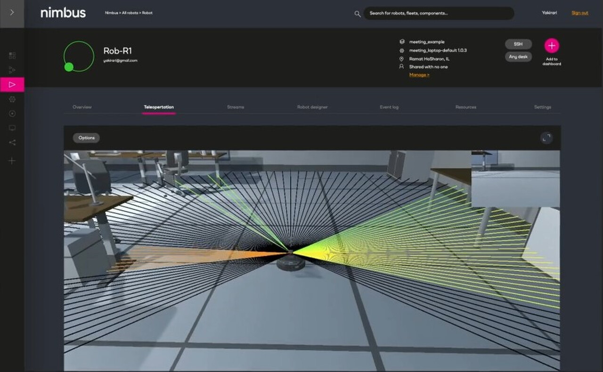603x372 pixels.
Task: Open the monitor screen icon in sidebar
Action: (12, 128)
